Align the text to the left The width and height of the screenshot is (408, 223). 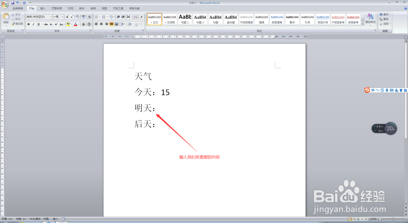pos(97,24)
